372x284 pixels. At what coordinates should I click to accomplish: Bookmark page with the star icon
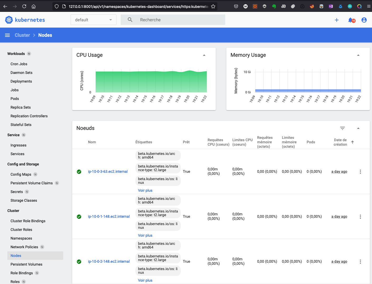pyautogui.click(x=213, y=7)
